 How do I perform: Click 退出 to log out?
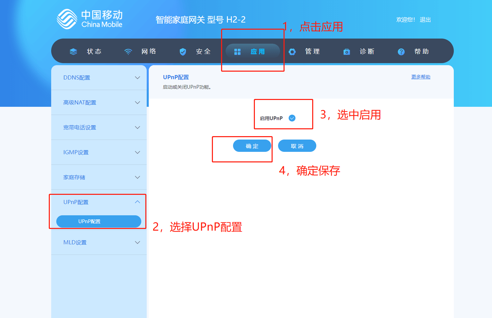(x=425, y=19)
